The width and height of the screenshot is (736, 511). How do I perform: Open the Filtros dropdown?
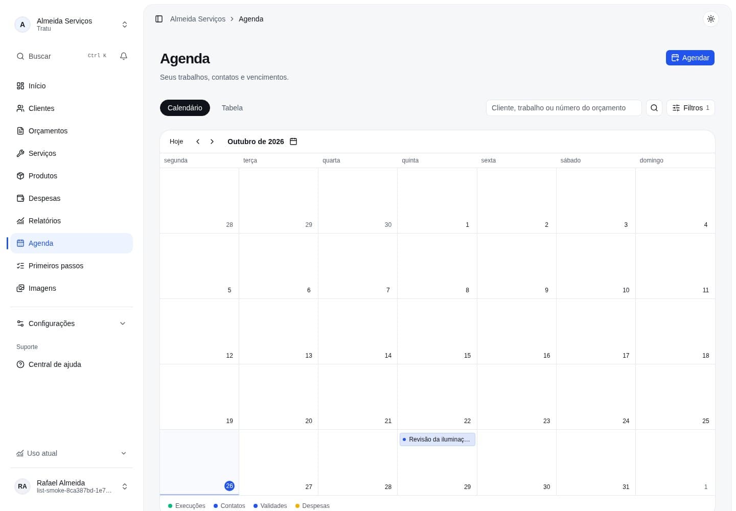point(691,108)
